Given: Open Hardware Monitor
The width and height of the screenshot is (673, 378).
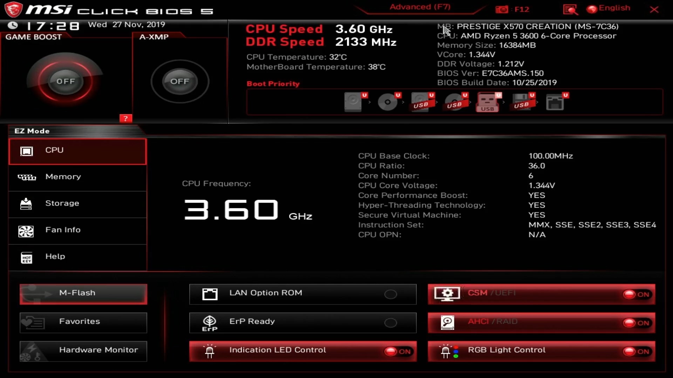Looking at the screenshot, I should coord(83,350).
